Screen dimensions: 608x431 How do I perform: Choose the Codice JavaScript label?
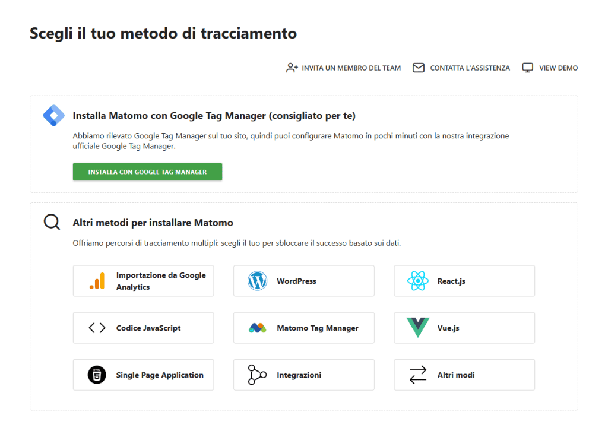click(148, 328)
